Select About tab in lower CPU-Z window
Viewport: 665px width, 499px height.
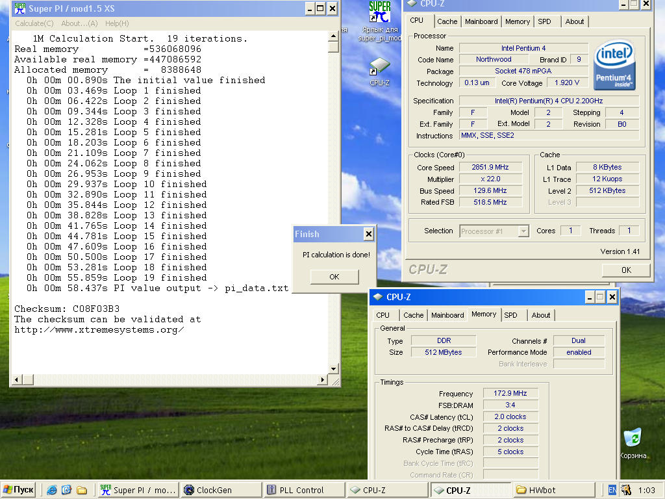pyautogui.click(x=541, y=315)
